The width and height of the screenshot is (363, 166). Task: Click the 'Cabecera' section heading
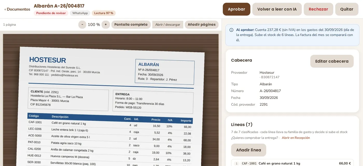click(241, 60)
